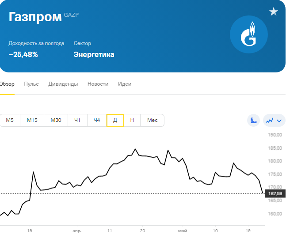Open the chart type line icon dropdown
The width and height of the screenshot is (286, 238).
pos(274,120)
